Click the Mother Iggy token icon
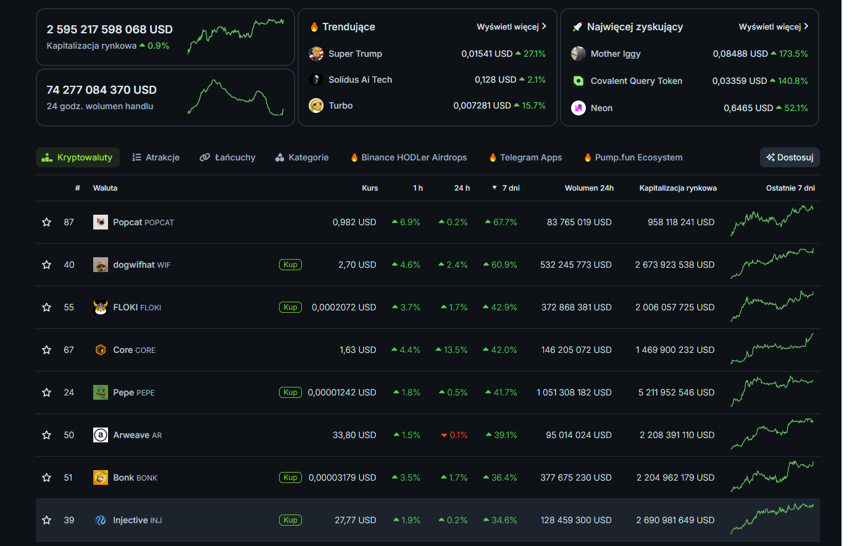Screen dimensions: 852x546 click(578, 54)
